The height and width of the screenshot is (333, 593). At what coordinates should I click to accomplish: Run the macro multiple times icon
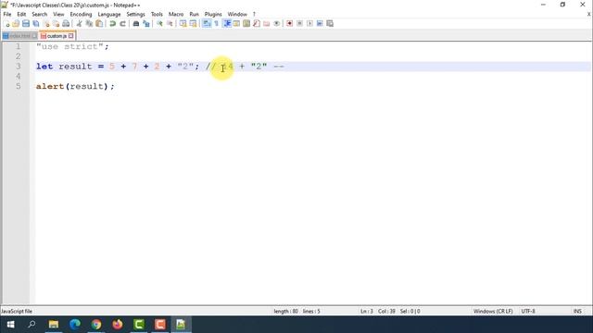tap(320, 24)
